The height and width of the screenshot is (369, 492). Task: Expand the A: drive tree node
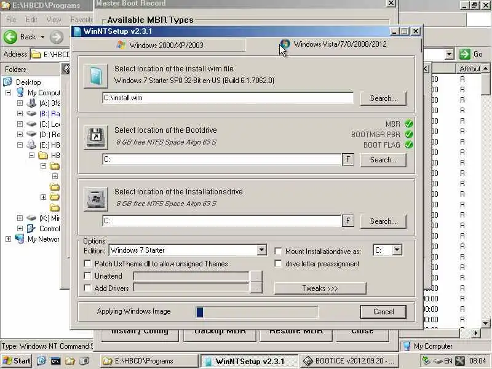click(x=20, y=103)
